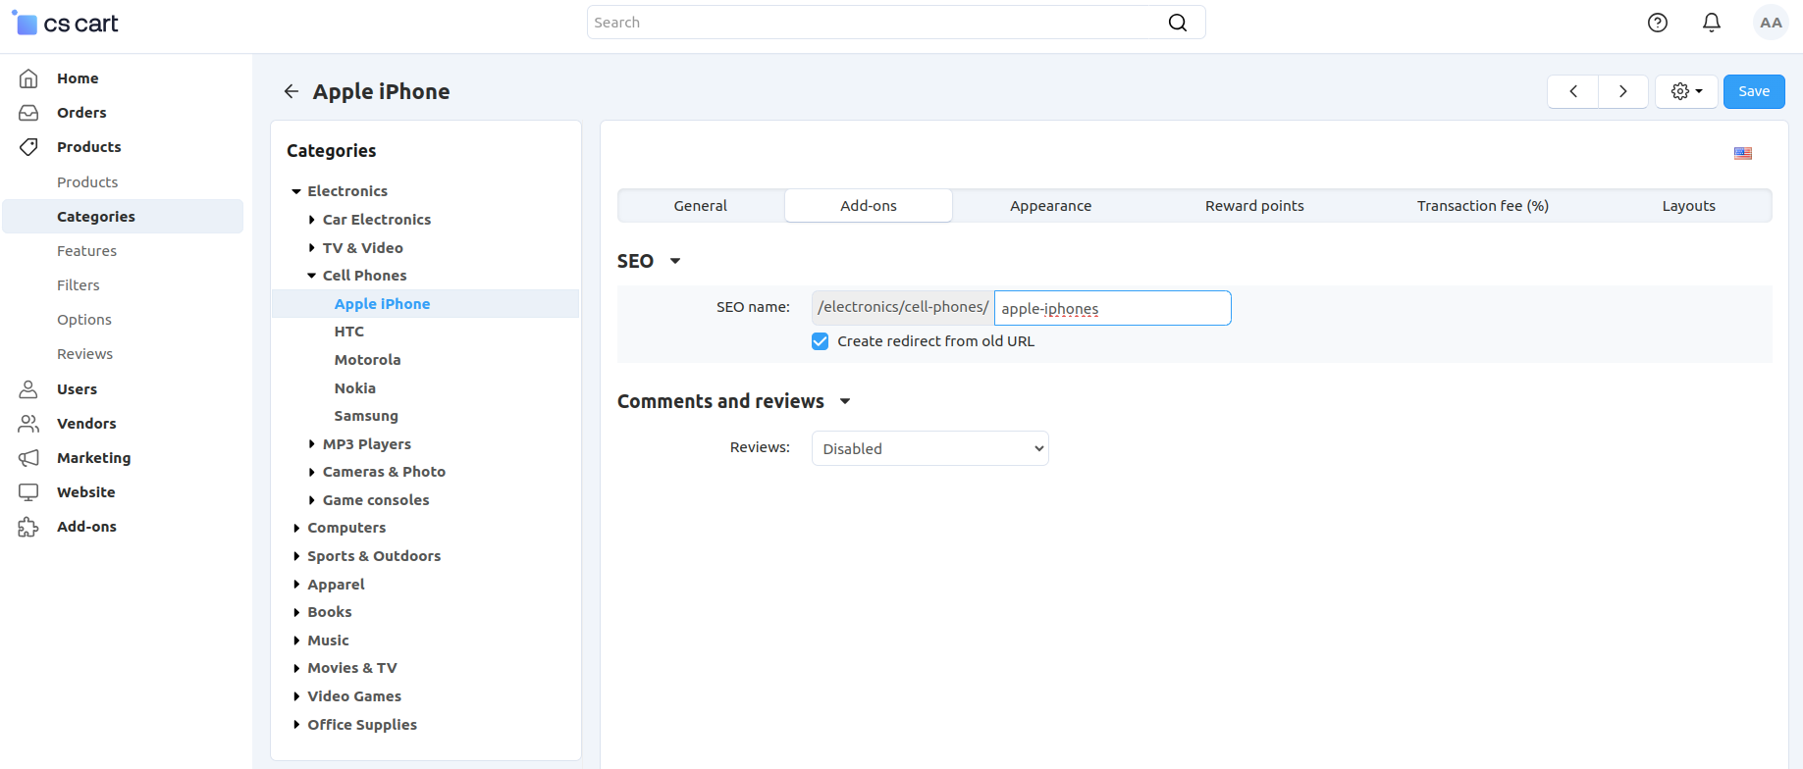Screen dimensions: 1803x769
Task: Open Orders in the sidebar
Action: click(81, 113)
